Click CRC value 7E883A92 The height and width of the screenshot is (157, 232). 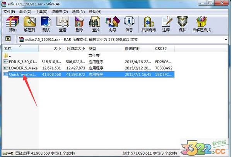tap(164, 68)
